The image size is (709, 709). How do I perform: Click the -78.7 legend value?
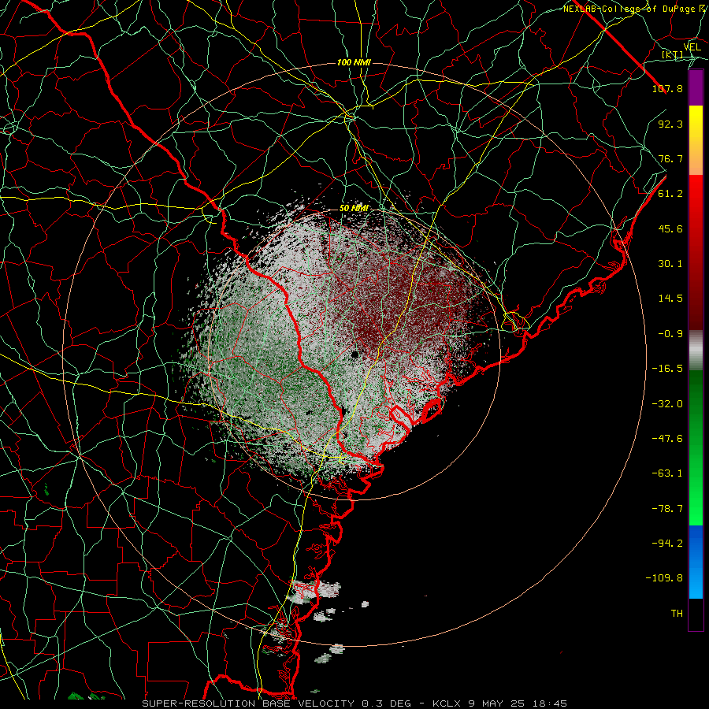pyautogui.click(x=667, y=509)
